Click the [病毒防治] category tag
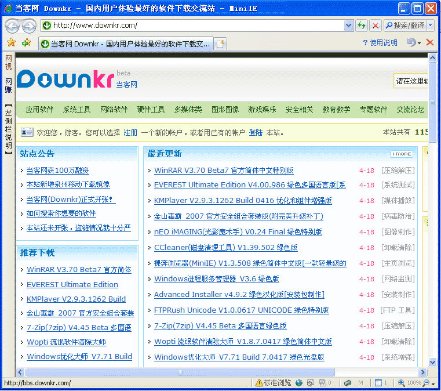 [398, 216]
